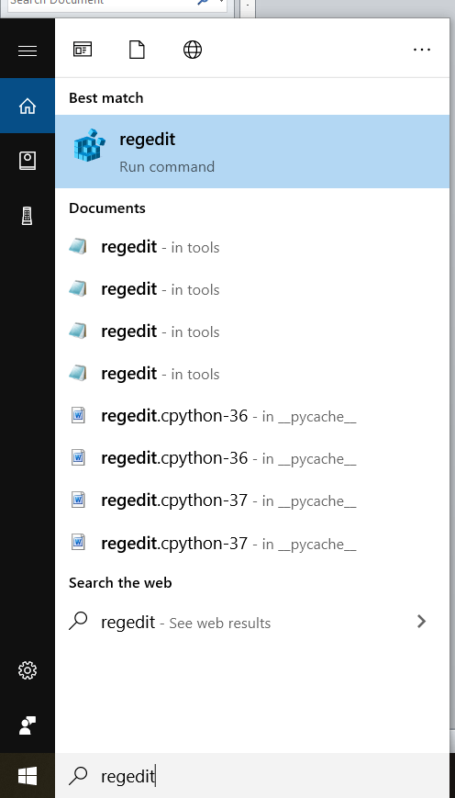The height and width of the screenshot is (798, 455).
Task: Open the last regedit.cpython-37 file
Action: [252, 544]
